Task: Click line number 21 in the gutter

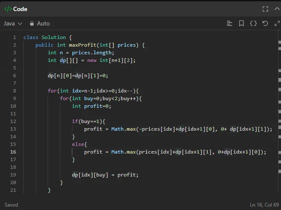Action: [13, 190]
